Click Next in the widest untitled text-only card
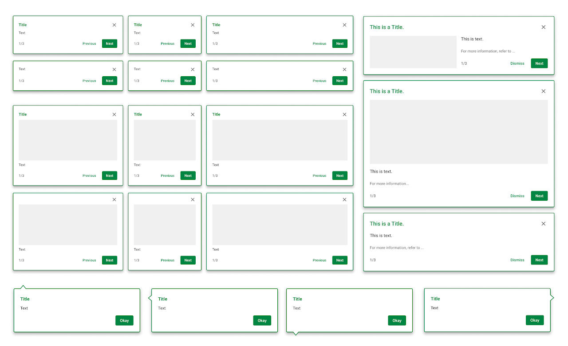 pyautogui.click(x=340, y=81)
